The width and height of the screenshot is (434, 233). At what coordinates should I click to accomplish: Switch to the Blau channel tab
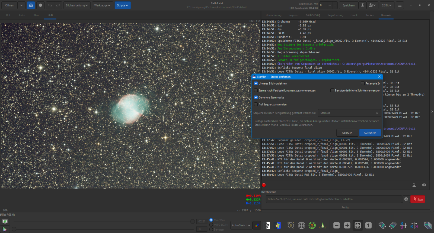point(36,15)
